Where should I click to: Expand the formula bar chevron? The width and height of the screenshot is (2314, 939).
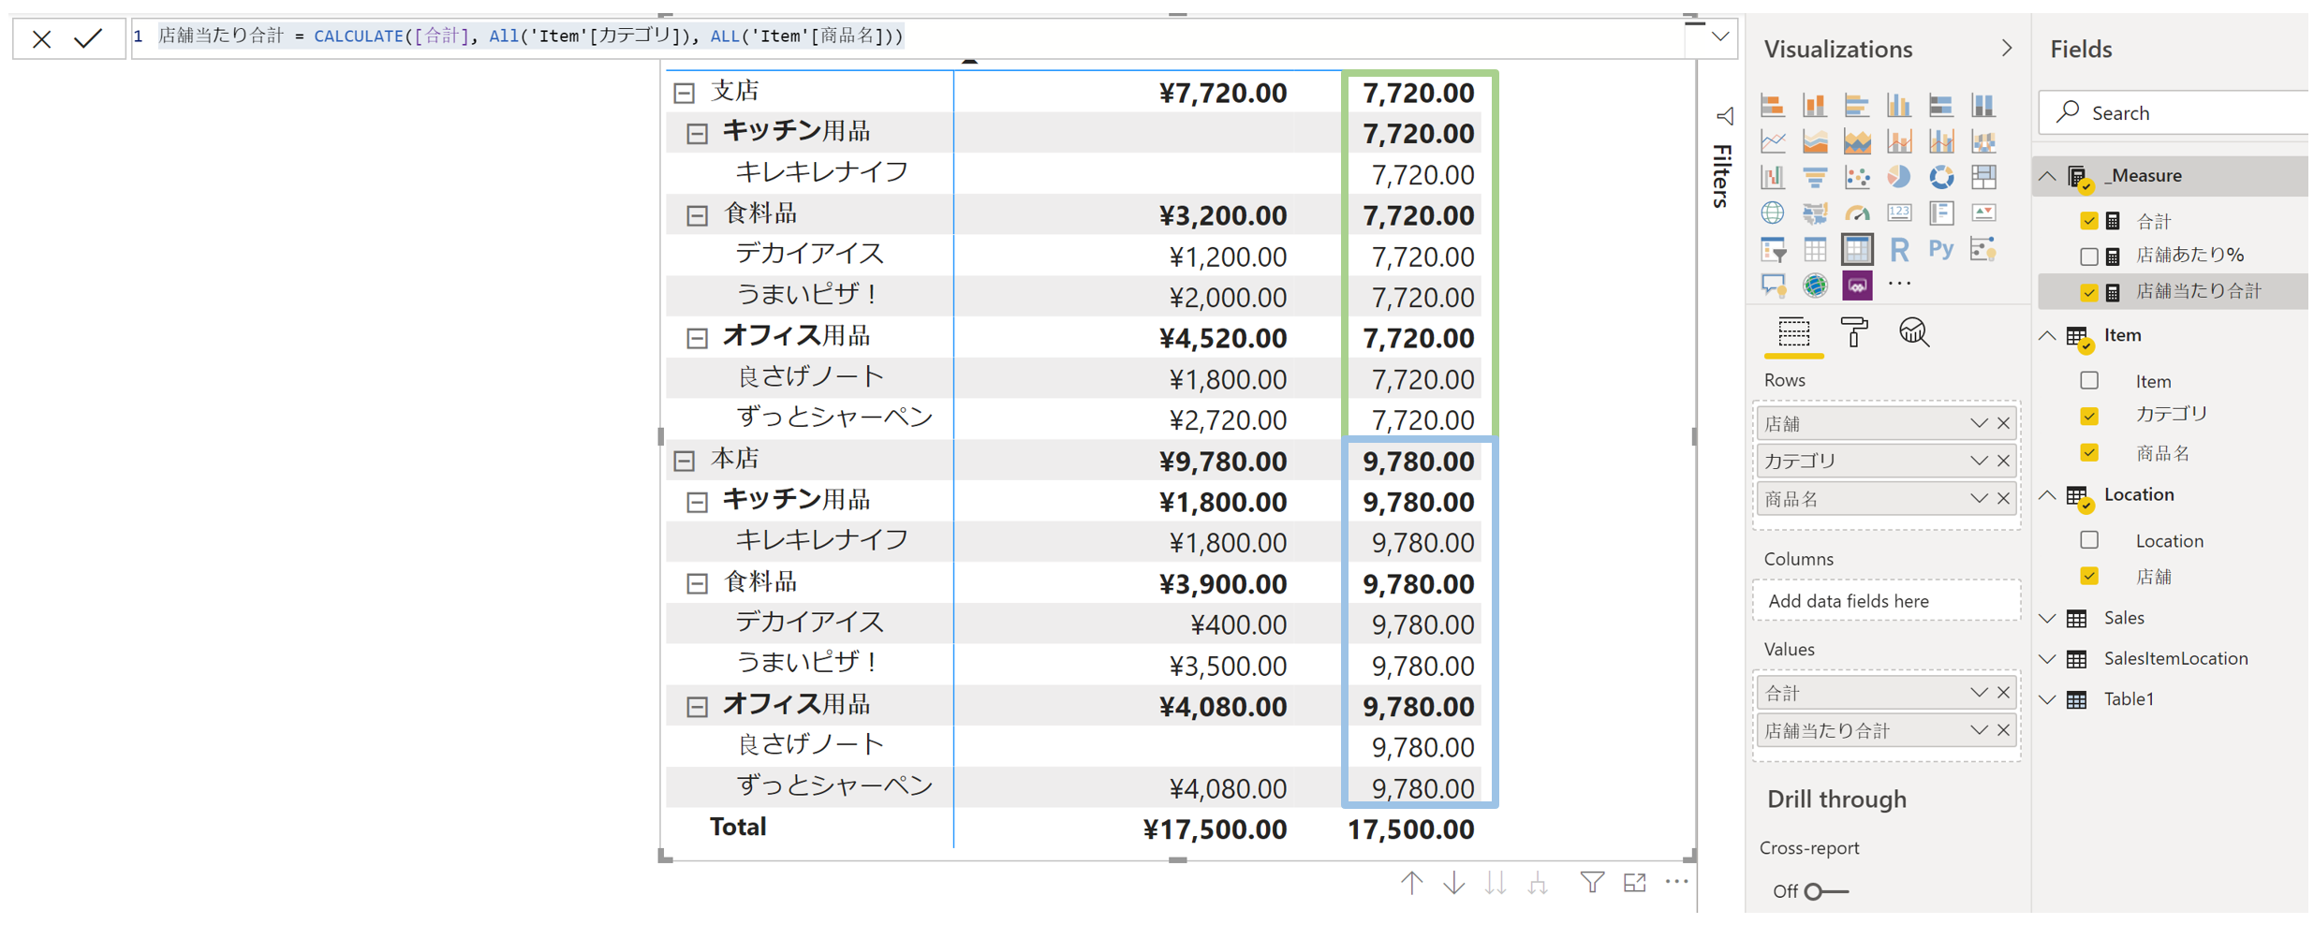coord(1719,37)
